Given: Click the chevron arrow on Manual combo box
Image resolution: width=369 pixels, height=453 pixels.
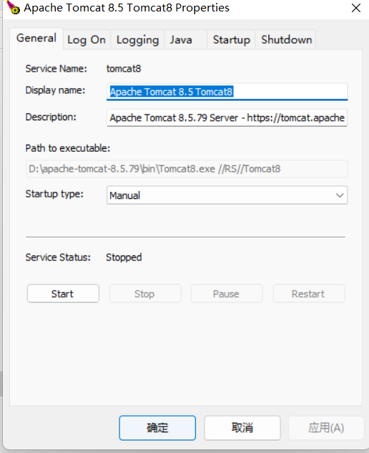Looking at the screenshot, I should click(340, 195).
